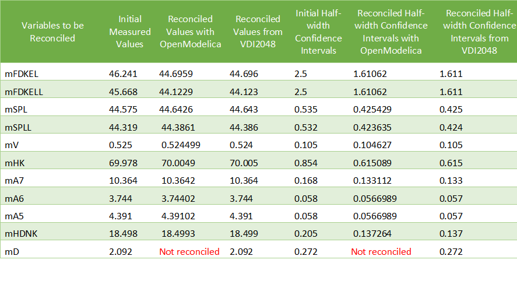The height and width of the screenshot is (284, 517).
Task: Select the 'Initial Measured Values' header cell
Action: coord(126,31)
